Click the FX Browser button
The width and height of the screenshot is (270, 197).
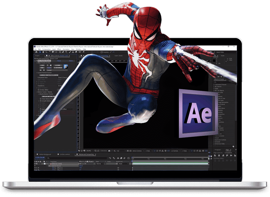57,67
